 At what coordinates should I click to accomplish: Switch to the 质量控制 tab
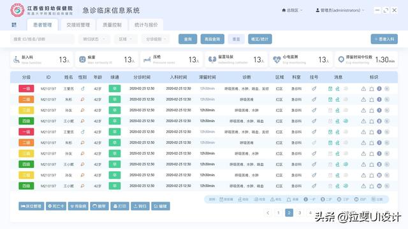tap(112, 25)
